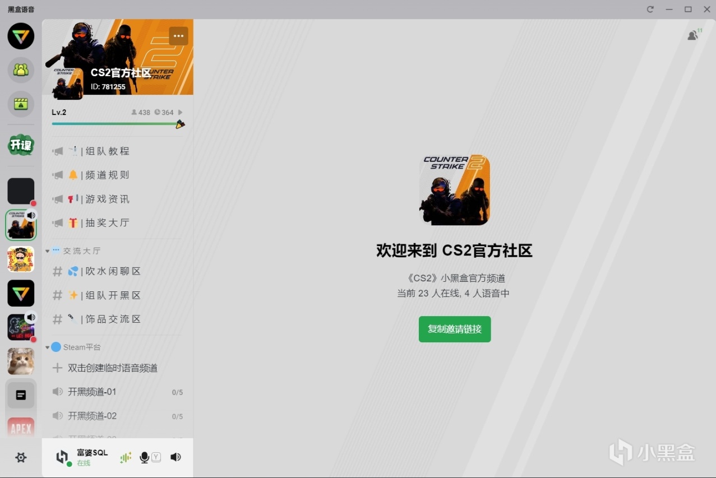The image size is (716, 478).
Task: Join voice channel 开黑频道-01
Action: click(118, 392)
